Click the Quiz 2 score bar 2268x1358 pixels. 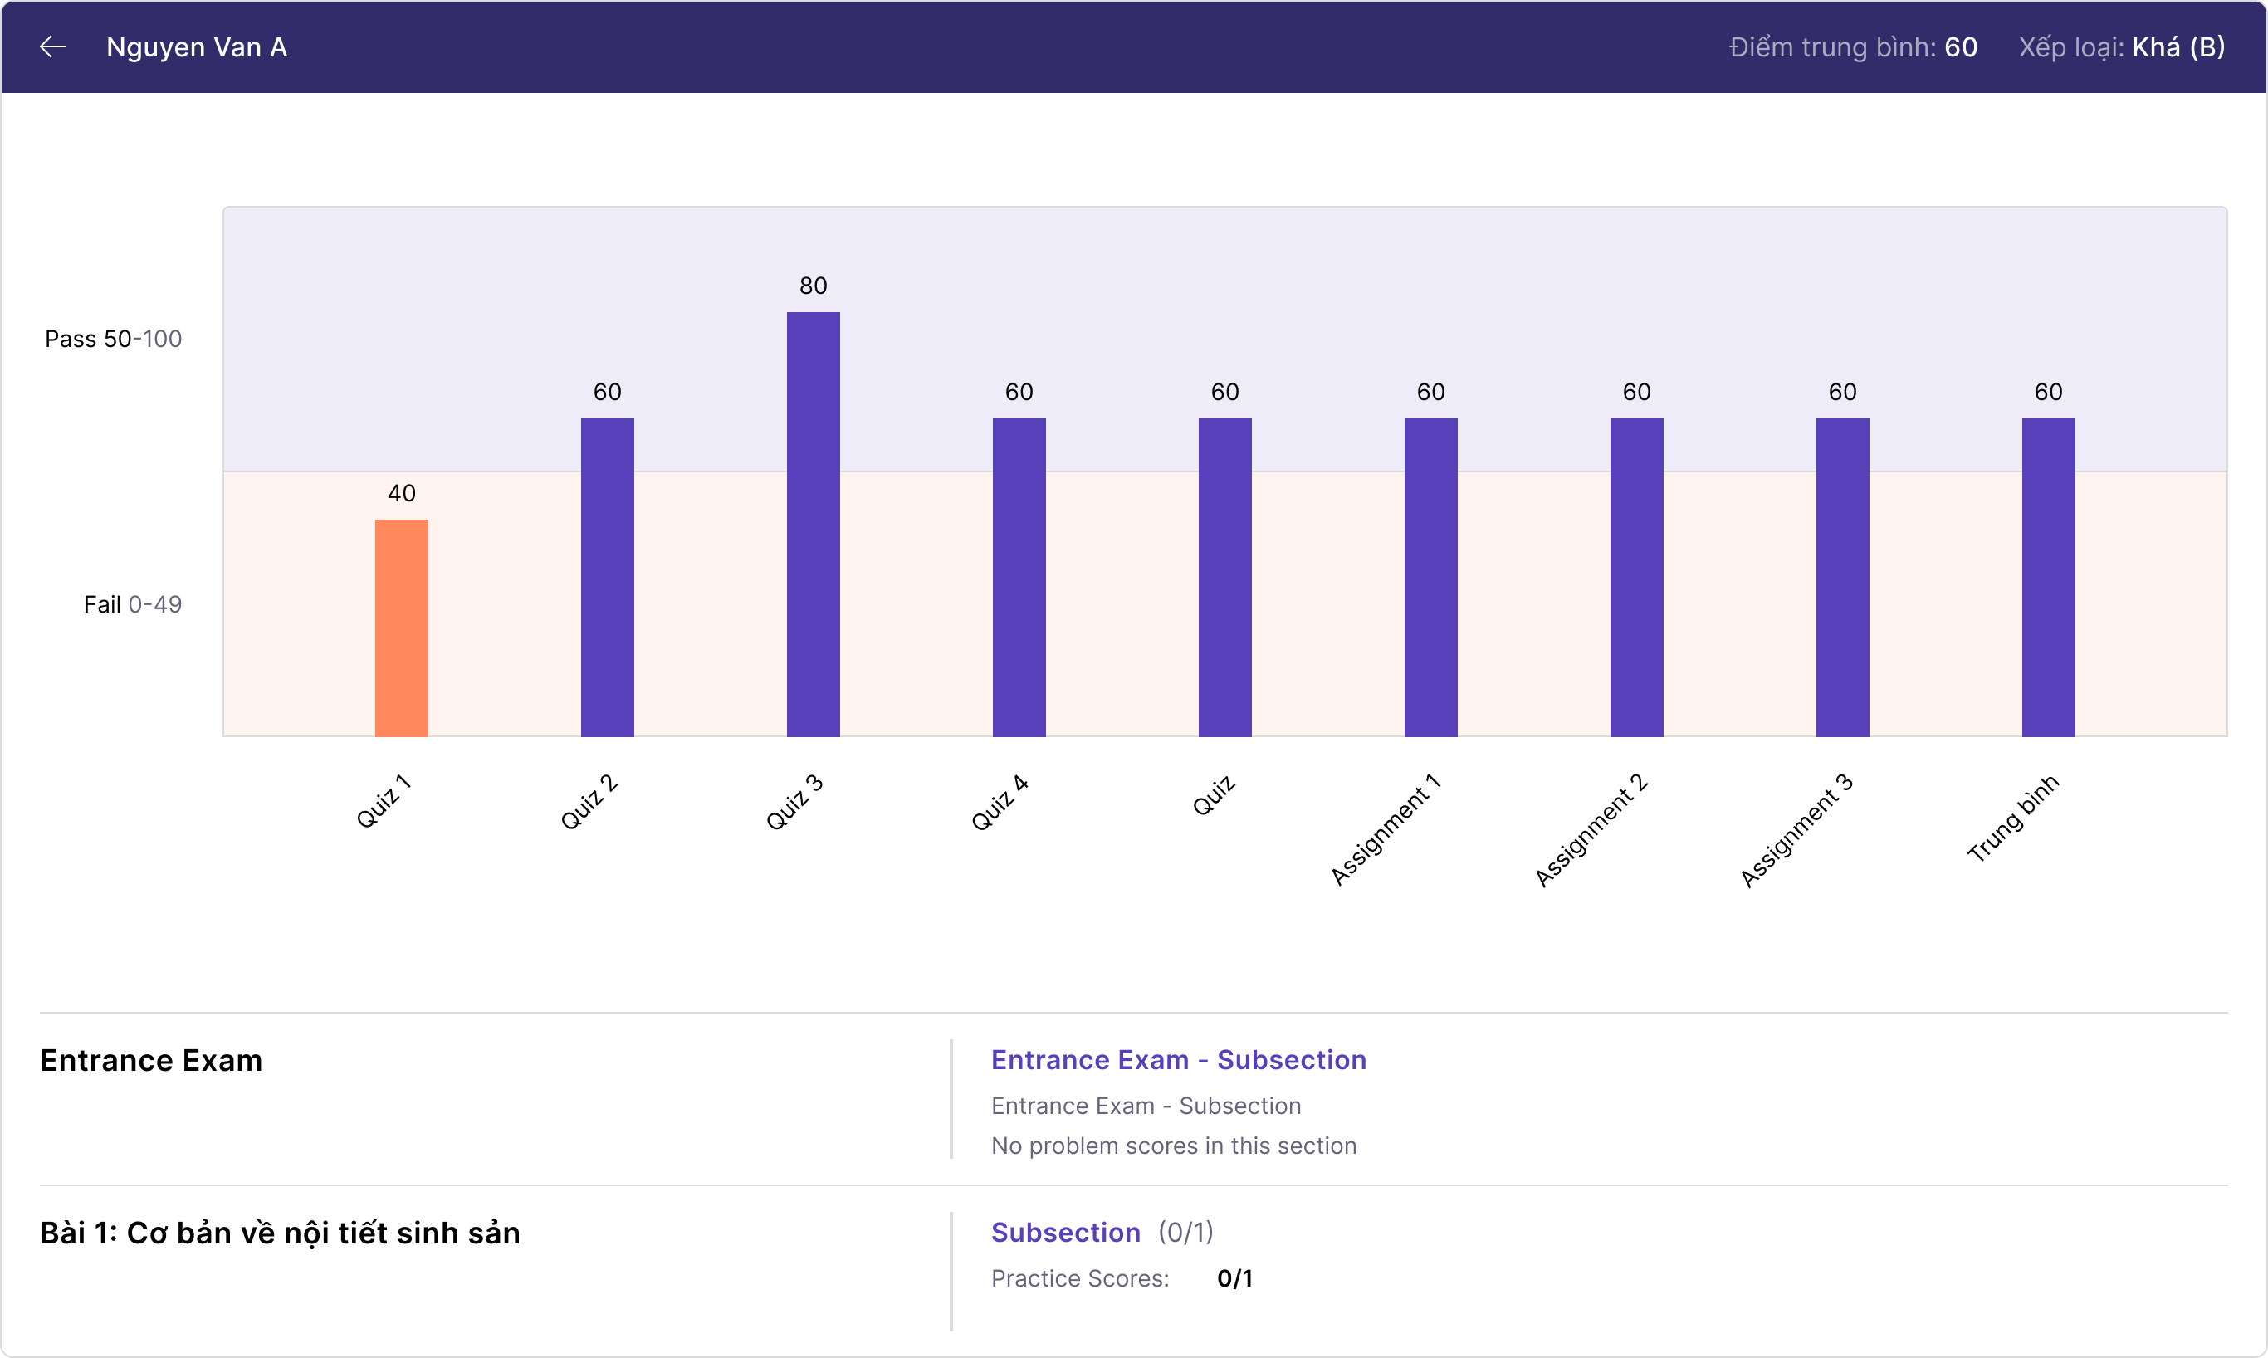[607, 577]
